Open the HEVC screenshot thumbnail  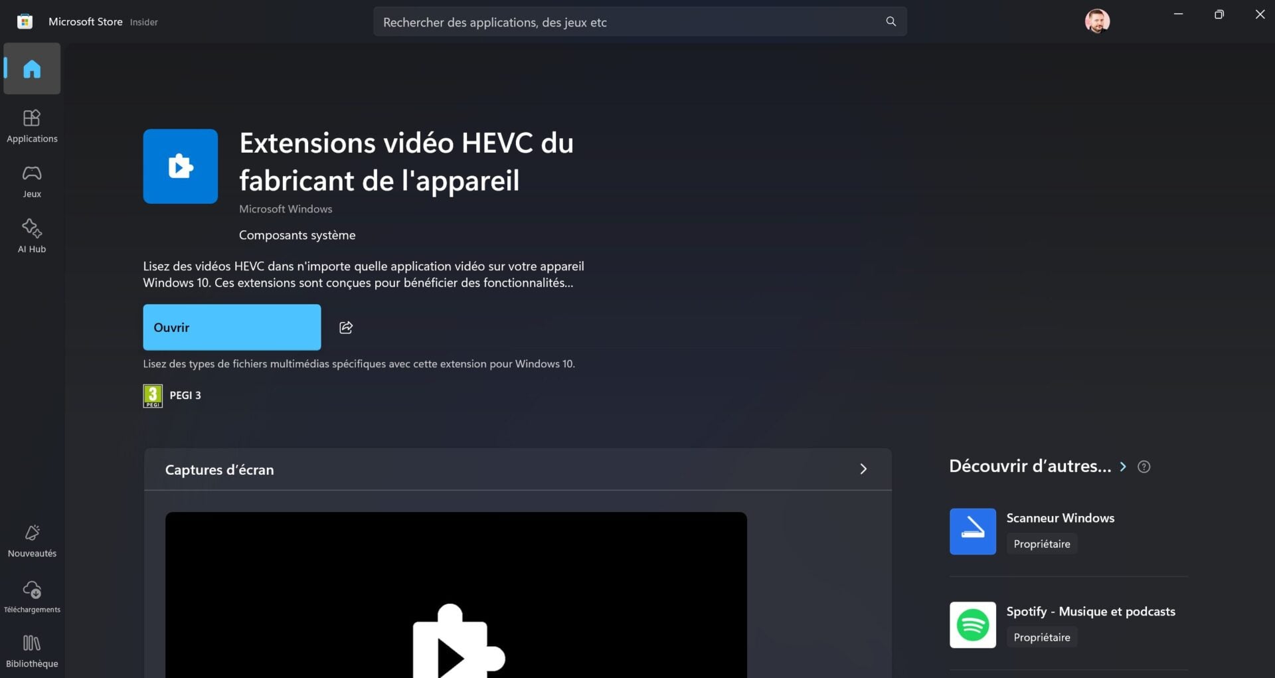coord(456,595)
